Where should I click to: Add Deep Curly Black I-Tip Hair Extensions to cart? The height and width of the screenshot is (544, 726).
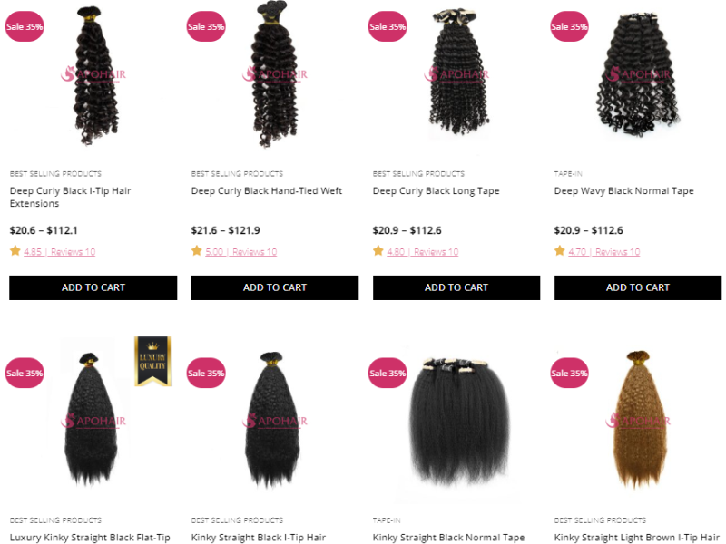coord(93,287)
